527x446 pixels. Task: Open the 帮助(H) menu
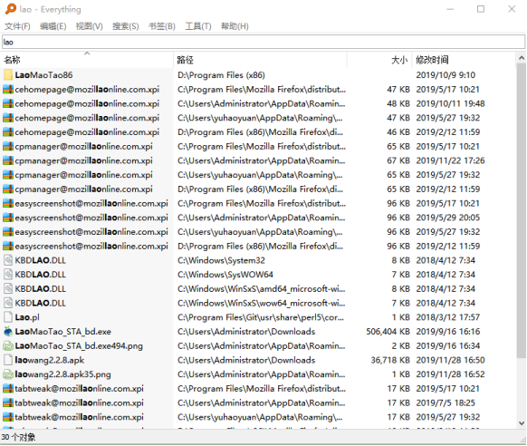pyautogui.click(x=235, y=26)
